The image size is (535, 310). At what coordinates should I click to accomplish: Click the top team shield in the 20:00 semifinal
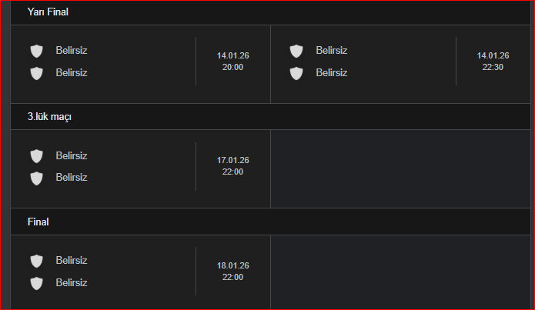[36, 52]
